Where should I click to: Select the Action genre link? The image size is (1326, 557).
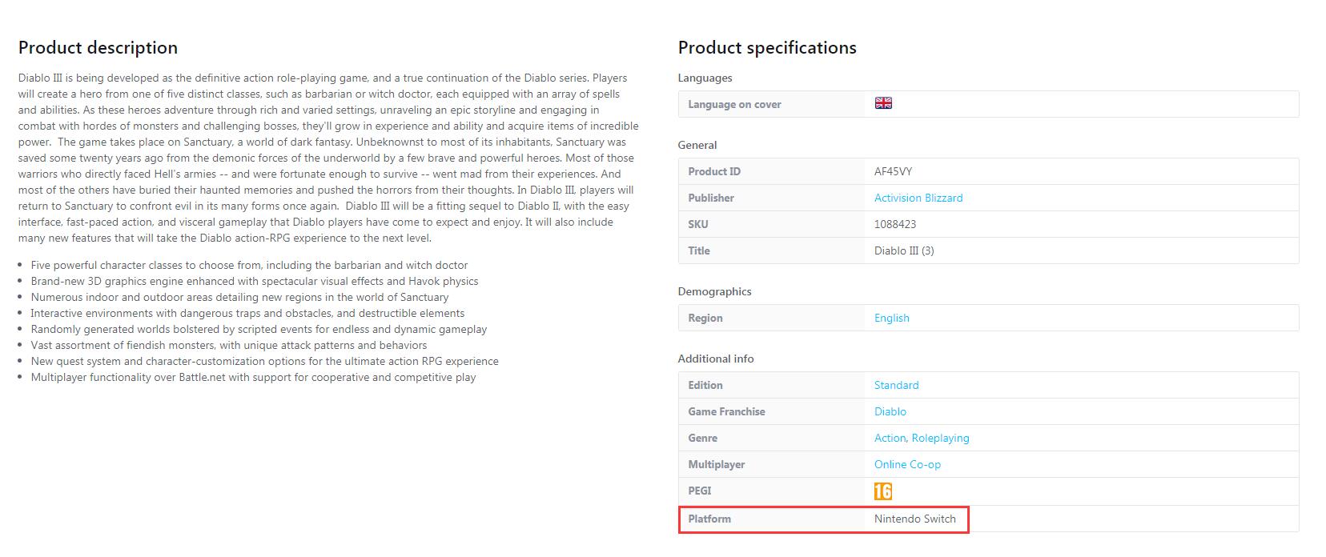(x=890, y=438)
